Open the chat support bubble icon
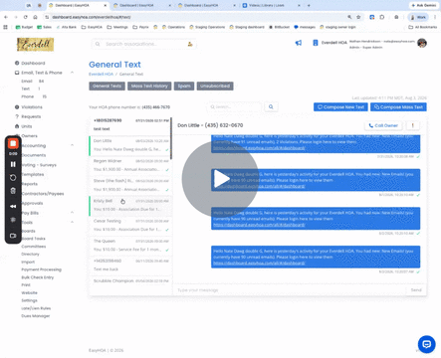The image size is (441, 358). coord(426,344)
